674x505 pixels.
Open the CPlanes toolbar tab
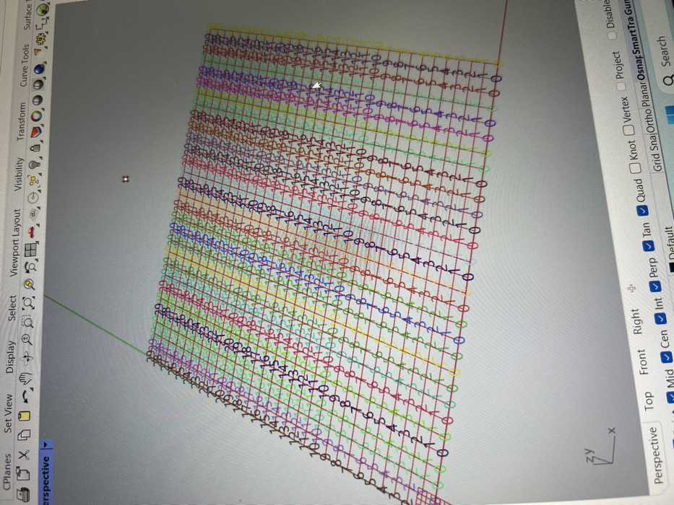(x=8, y=471)
